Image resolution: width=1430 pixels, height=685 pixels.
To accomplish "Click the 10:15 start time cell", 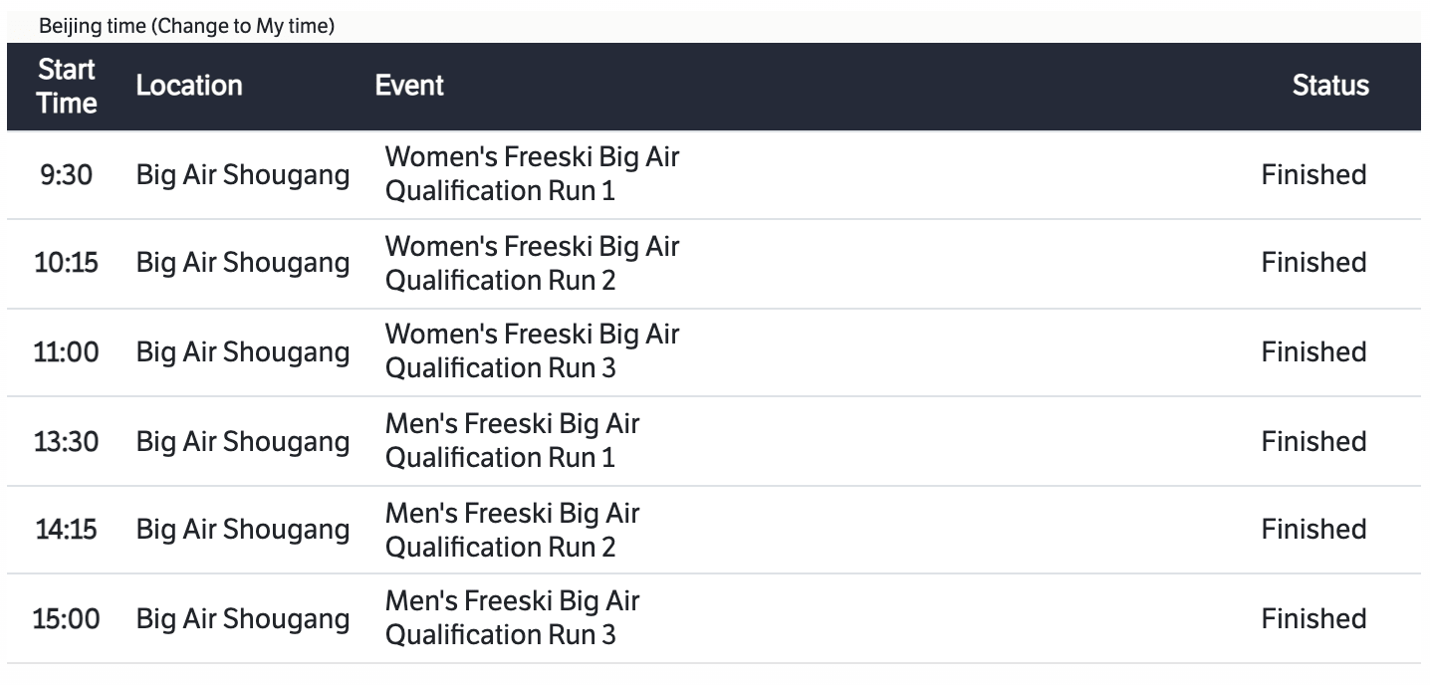I will point(67,264).
